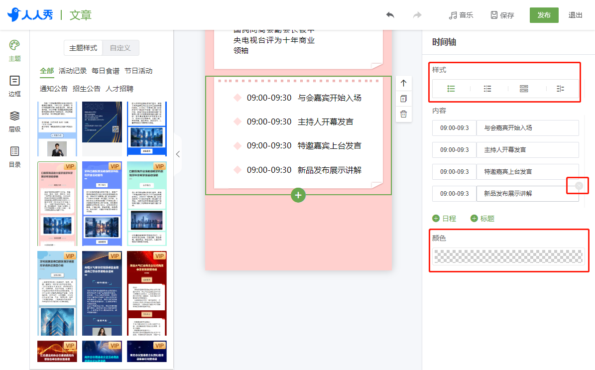The image size is (595, 370).
Task: Select the second timeline list style
Action: point(487,89)
